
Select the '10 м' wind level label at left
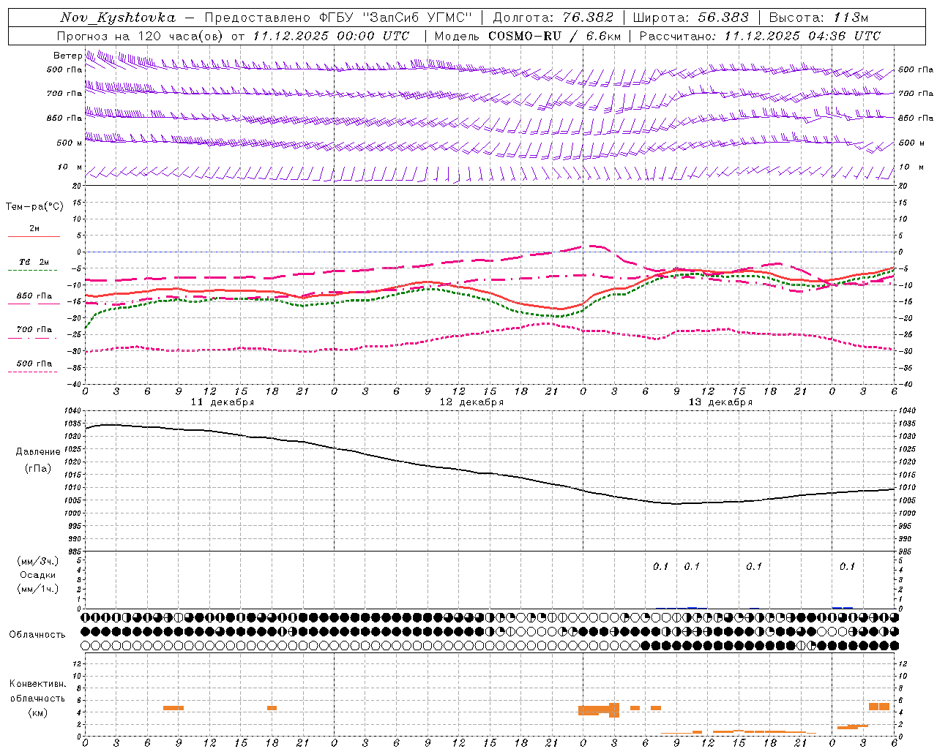click(70, 167)
